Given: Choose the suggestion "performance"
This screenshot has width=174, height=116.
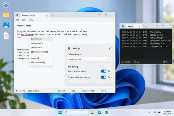Looking at the screenshot, I should point(41,39).
